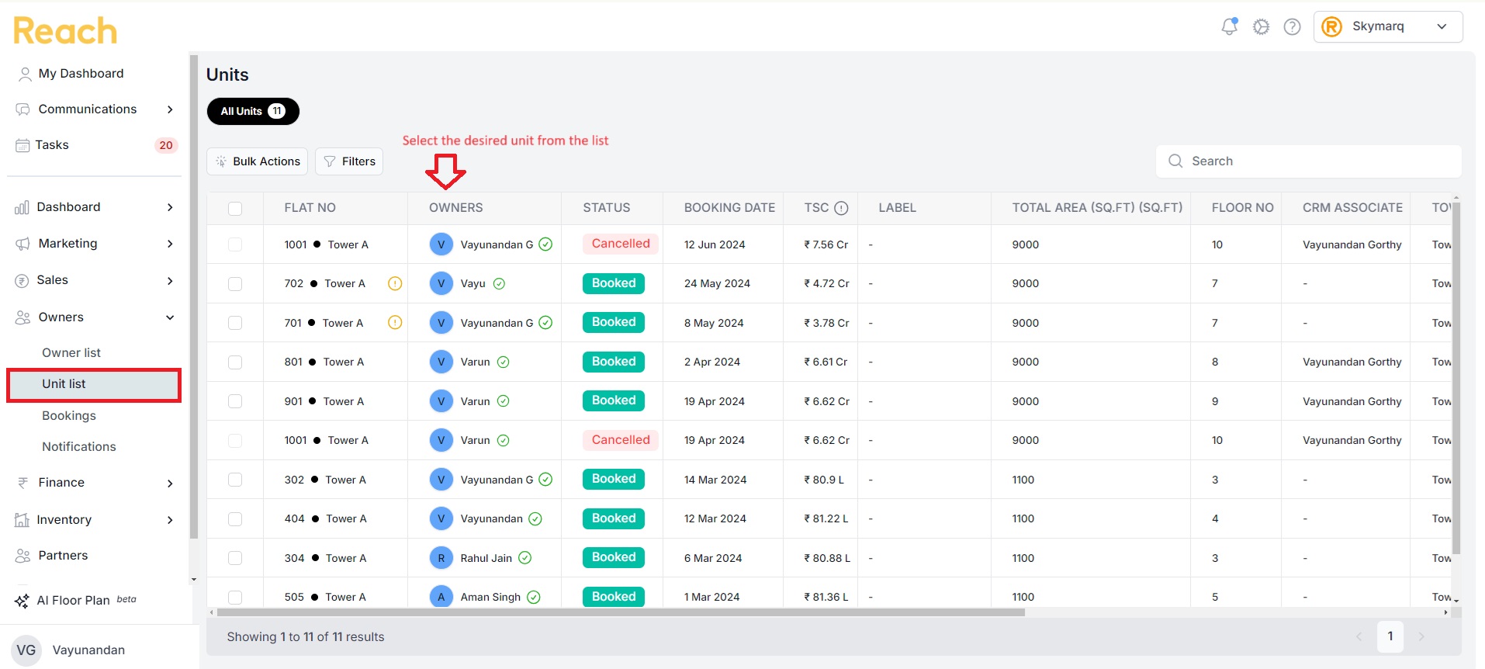1485x669 pixels.
Task: Click page 1 pagination button
Action: (1390, 636)
